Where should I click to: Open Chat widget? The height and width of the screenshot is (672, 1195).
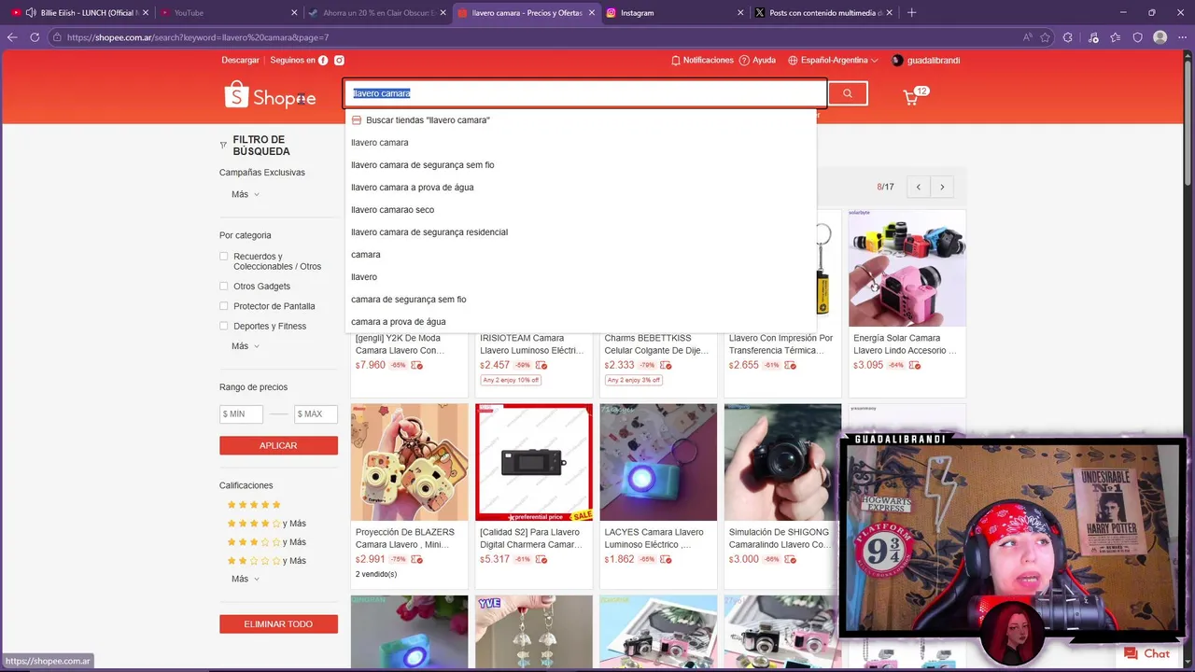tap(1146, 654)
